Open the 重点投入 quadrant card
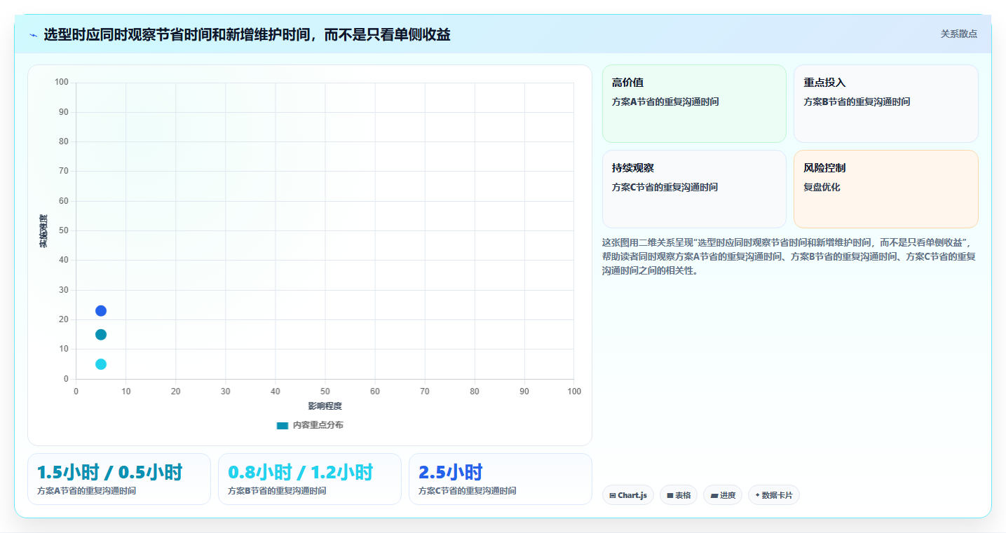The width and height of the screenshot is (1006, 533). (885, 104)
